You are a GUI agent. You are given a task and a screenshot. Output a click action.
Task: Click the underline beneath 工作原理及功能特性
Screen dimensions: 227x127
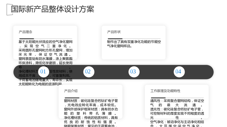pos(158,98)
